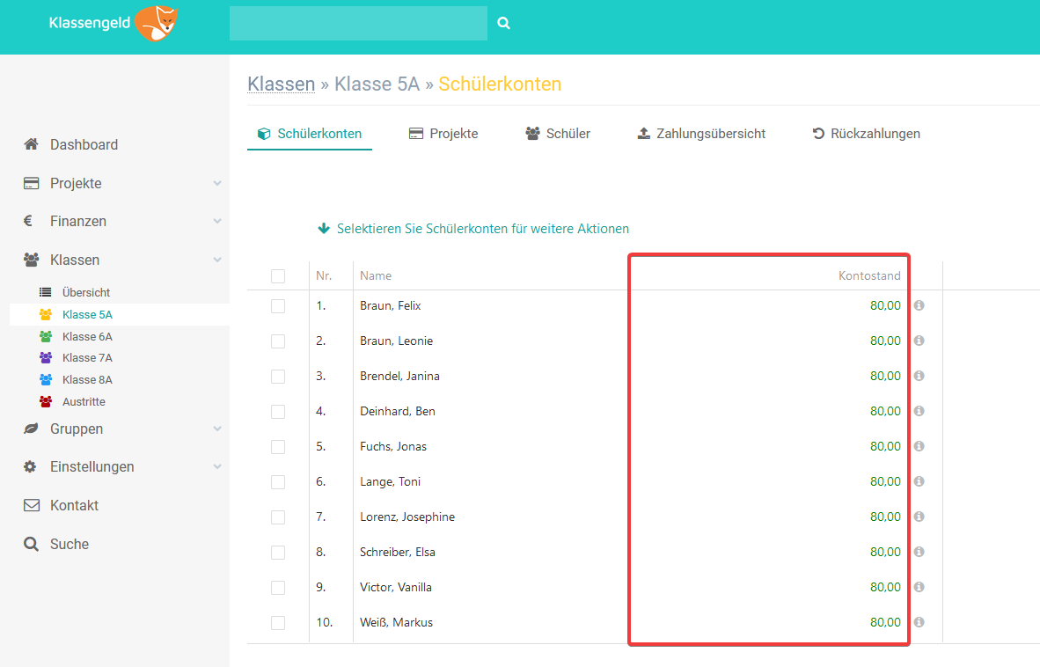Click the green group icon of Klasse 6A
Screen dimensions: 1040x667
tap(45, 336)
